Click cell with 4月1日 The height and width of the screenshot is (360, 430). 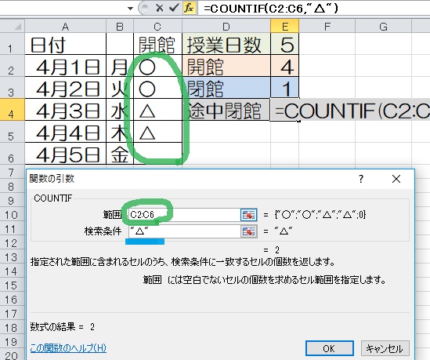point(65,66)
